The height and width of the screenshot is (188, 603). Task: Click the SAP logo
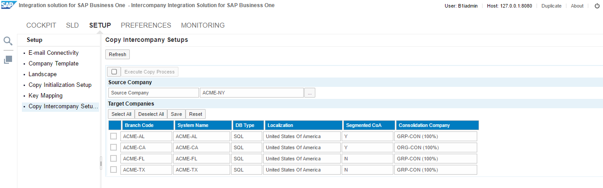click(9, 6)
